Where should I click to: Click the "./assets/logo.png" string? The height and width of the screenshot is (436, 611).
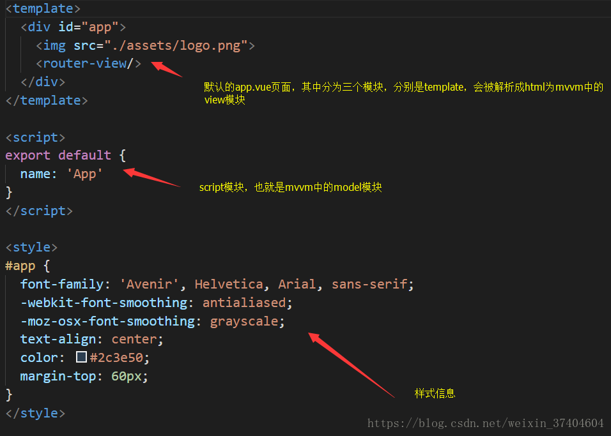click(176, 45)
